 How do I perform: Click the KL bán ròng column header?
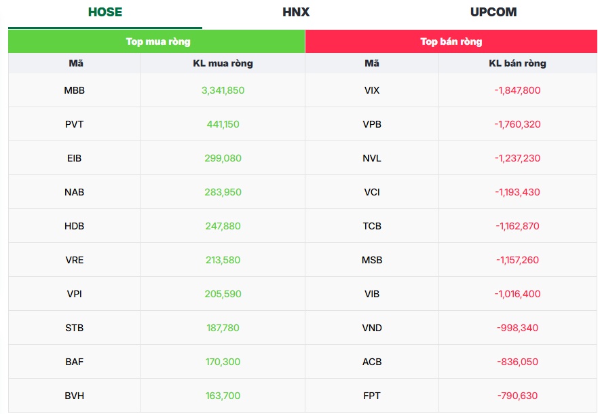click(517, 63)
